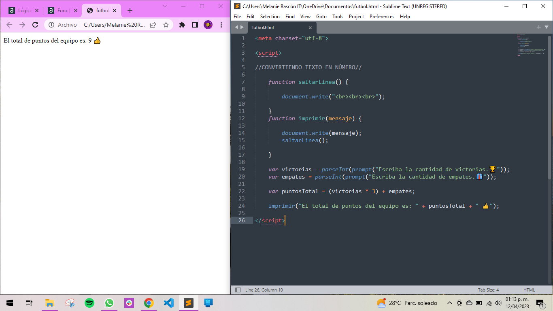Open the View menu

306,17
